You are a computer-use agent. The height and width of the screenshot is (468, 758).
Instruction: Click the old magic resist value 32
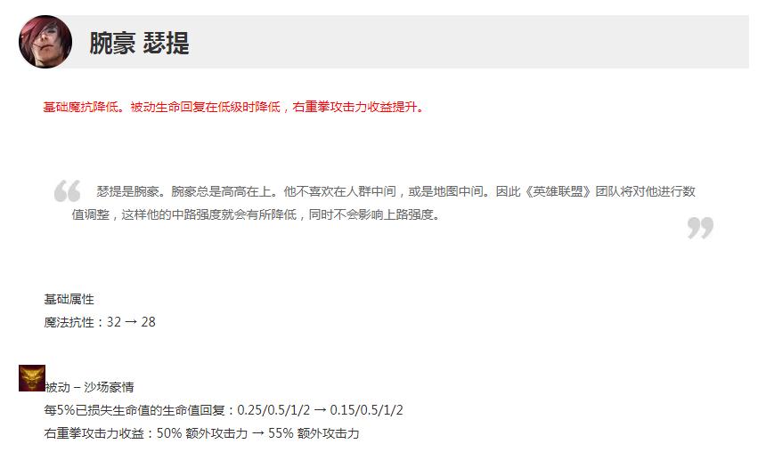[x=114, y=322]
